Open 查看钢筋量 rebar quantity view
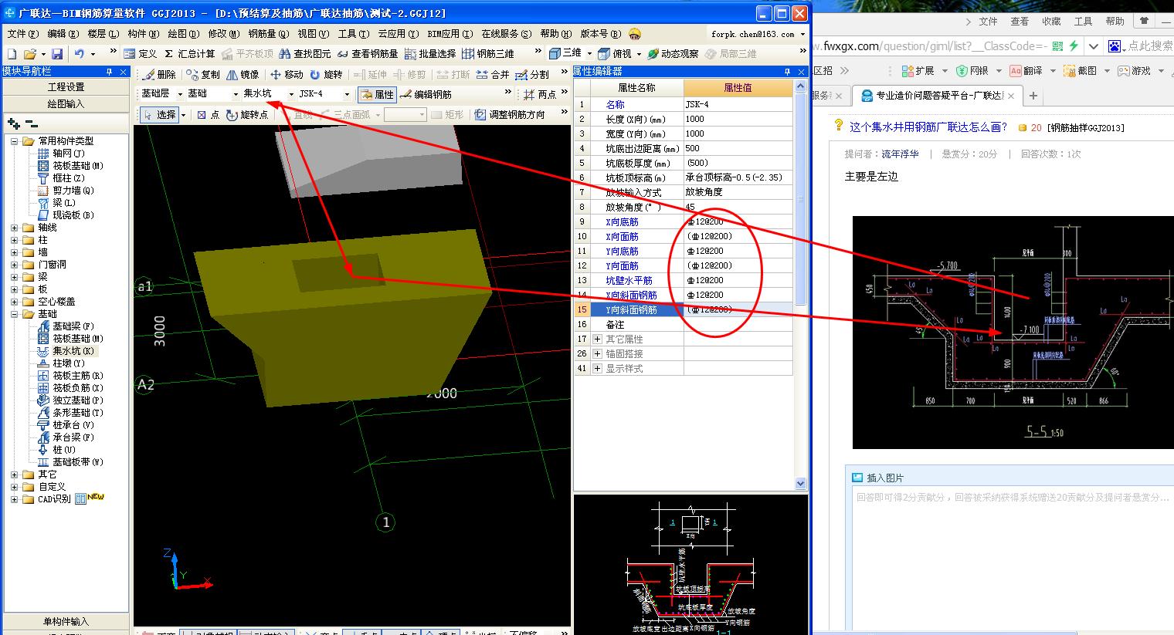The width and height of the screenshot is (1174, 635). click(368, 54)
